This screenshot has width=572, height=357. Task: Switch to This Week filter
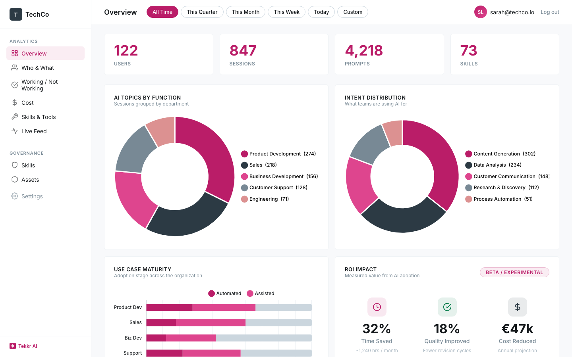286,12
